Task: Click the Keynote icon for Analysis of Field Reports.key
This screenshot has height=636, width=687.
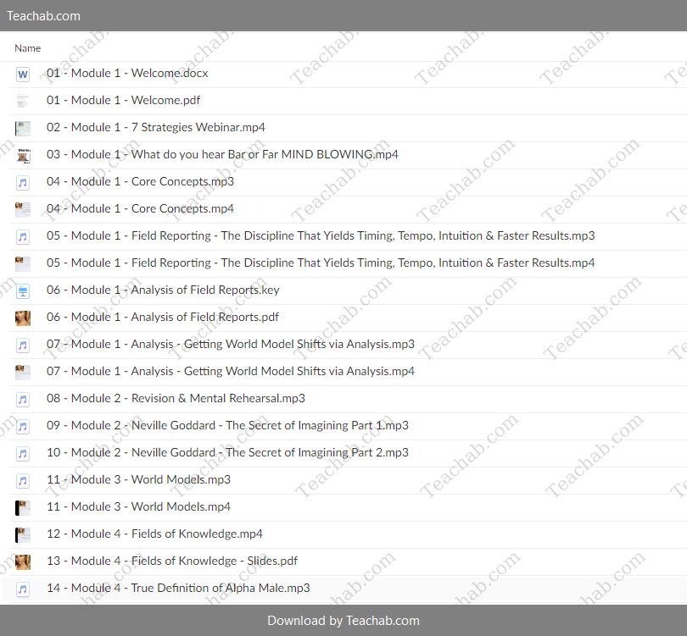Action: [23, 290]
